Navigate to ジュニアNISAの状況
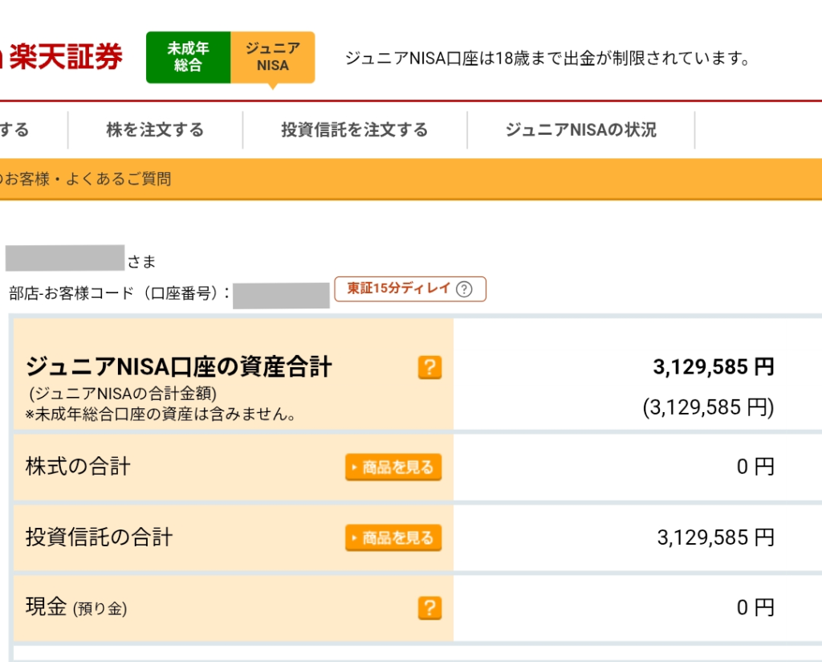 tap(580, 129)
